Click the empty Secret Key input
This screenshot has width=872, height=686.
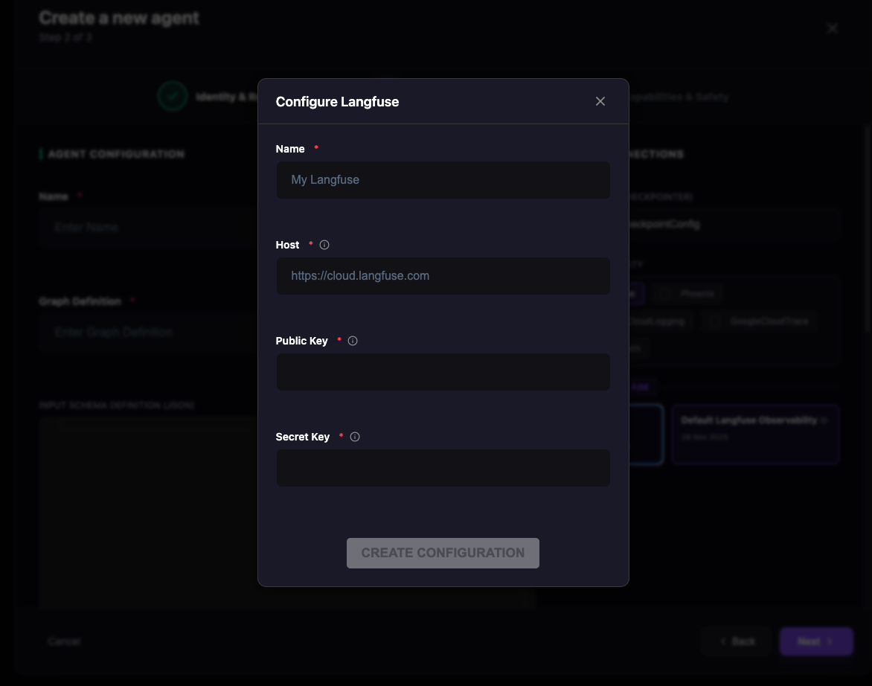443,468
